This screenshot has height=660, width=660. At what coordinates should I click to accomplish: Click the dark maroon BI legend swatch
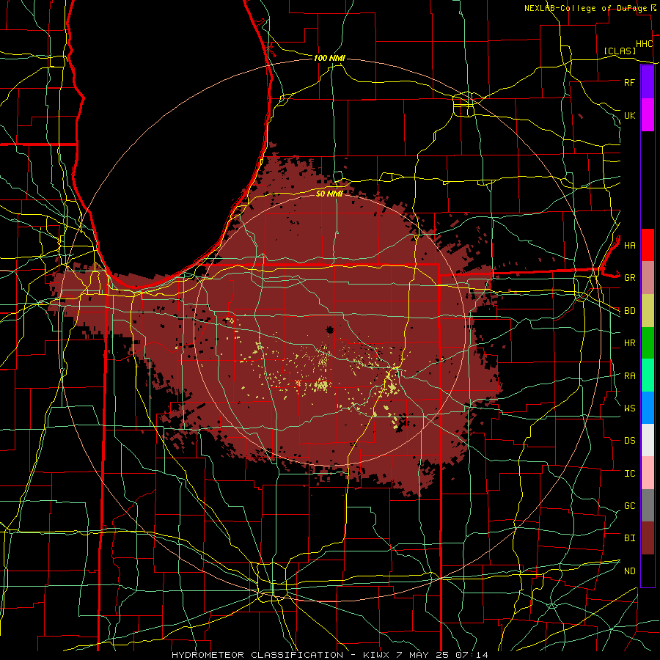click(648, 538)
